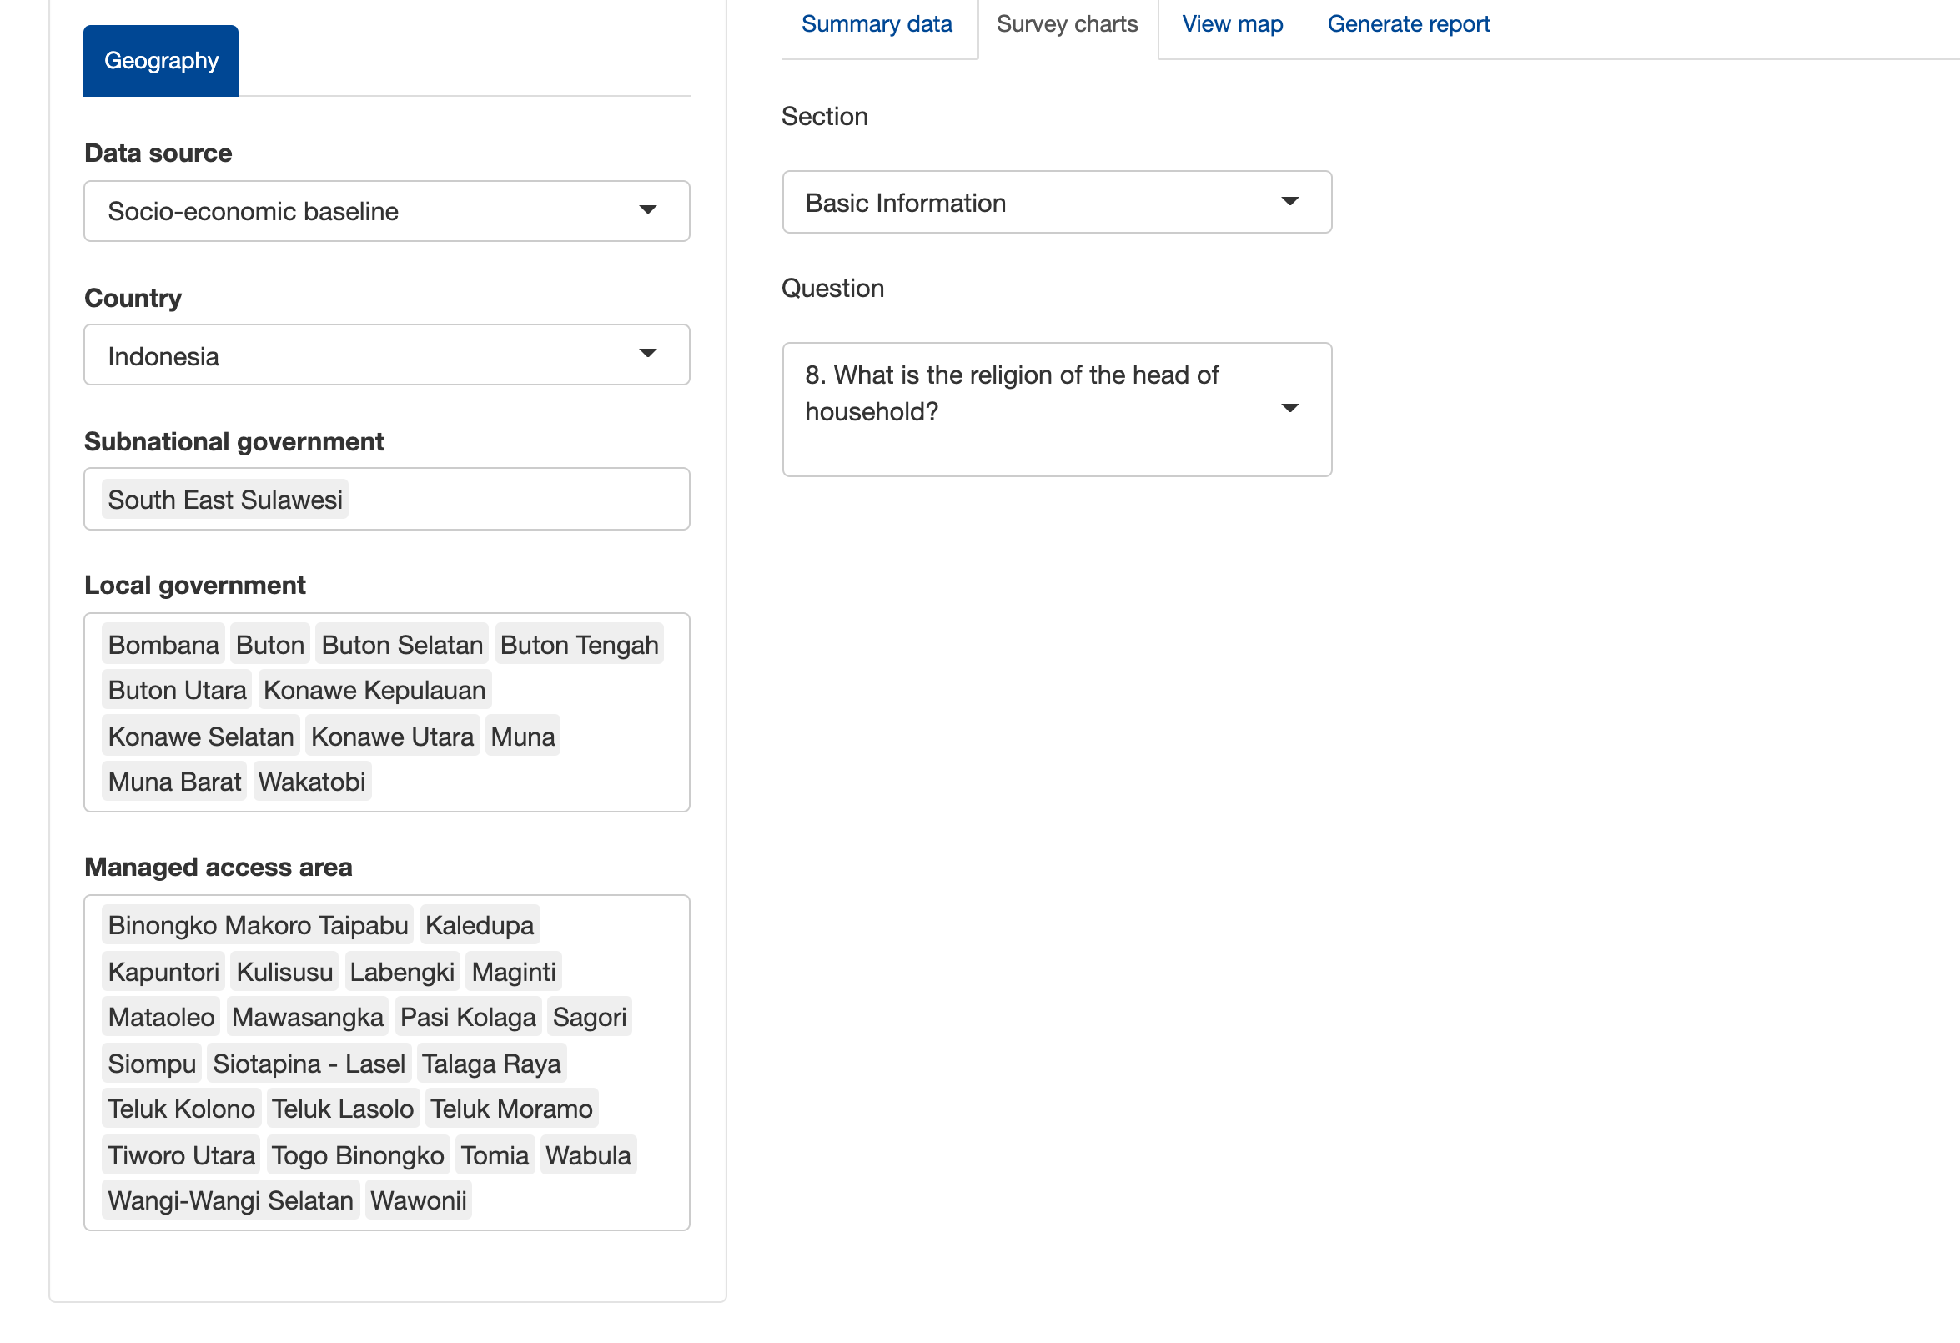Select the Wakatobi local government tag
Screen dimensions: 1960x1343
312,780
